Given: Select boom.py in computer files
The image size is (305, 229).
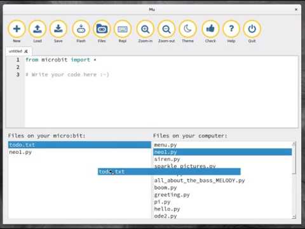Looking at the screenshot, I should pos(222,188).
